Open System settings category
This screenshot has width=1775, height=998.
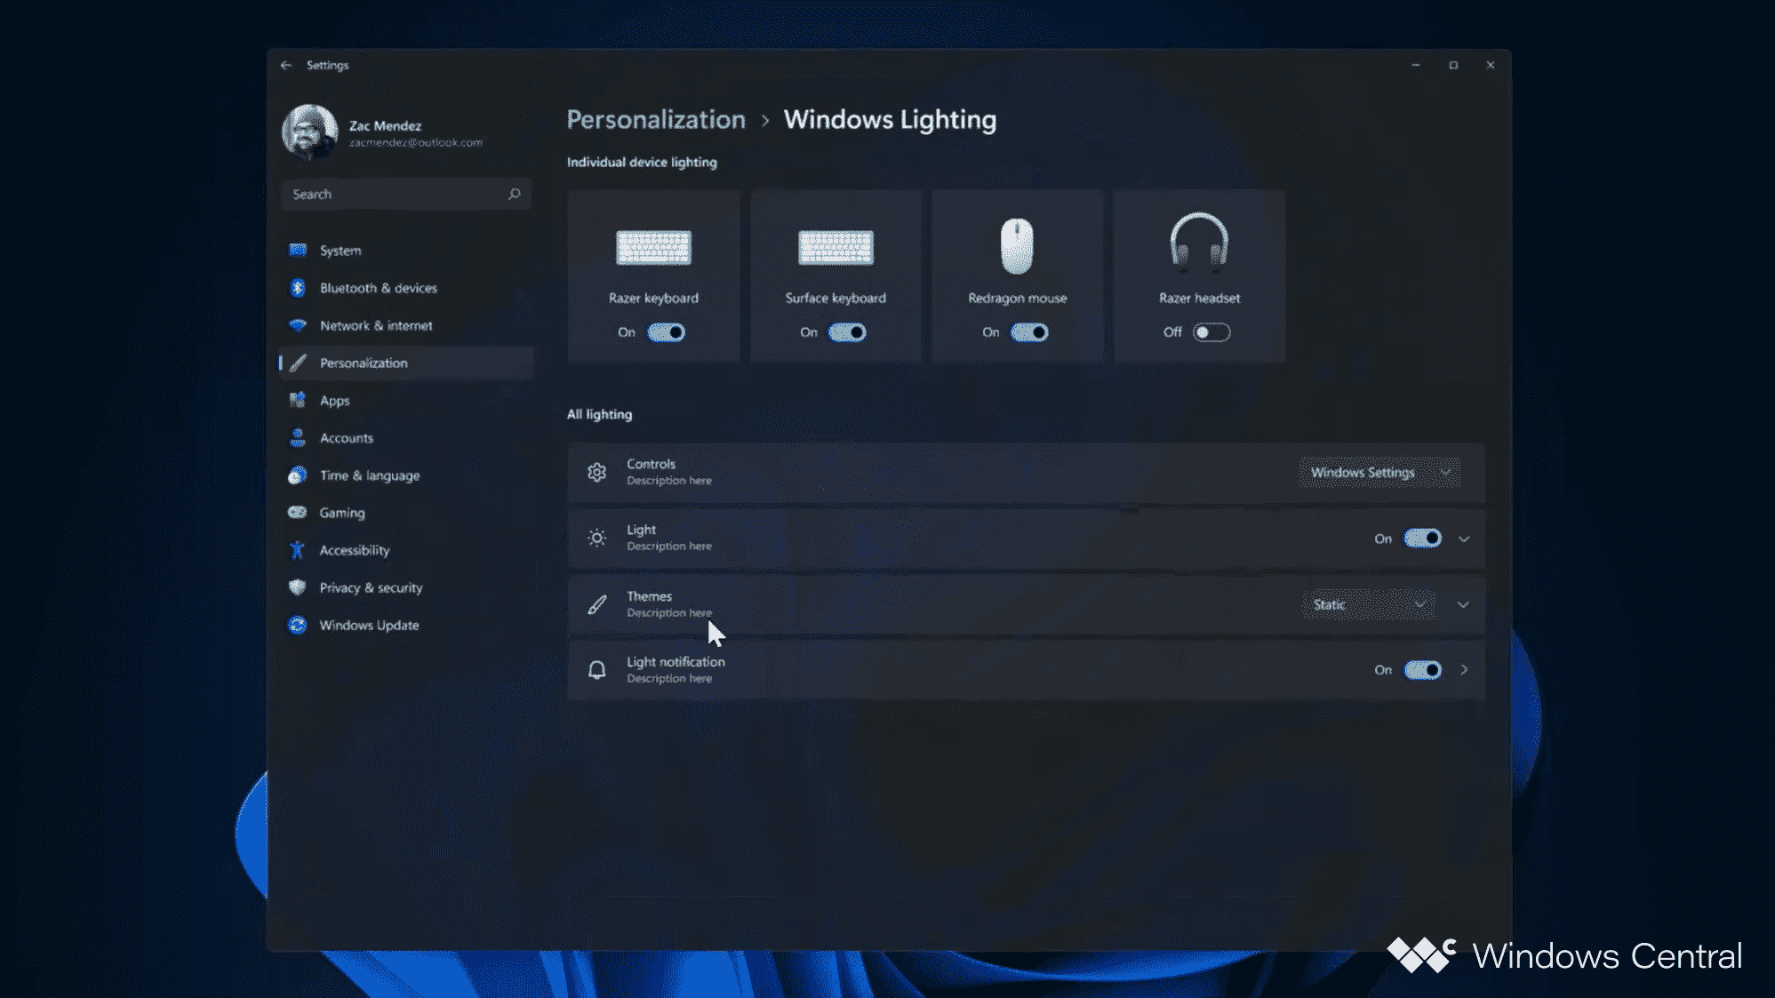(407, 251)
